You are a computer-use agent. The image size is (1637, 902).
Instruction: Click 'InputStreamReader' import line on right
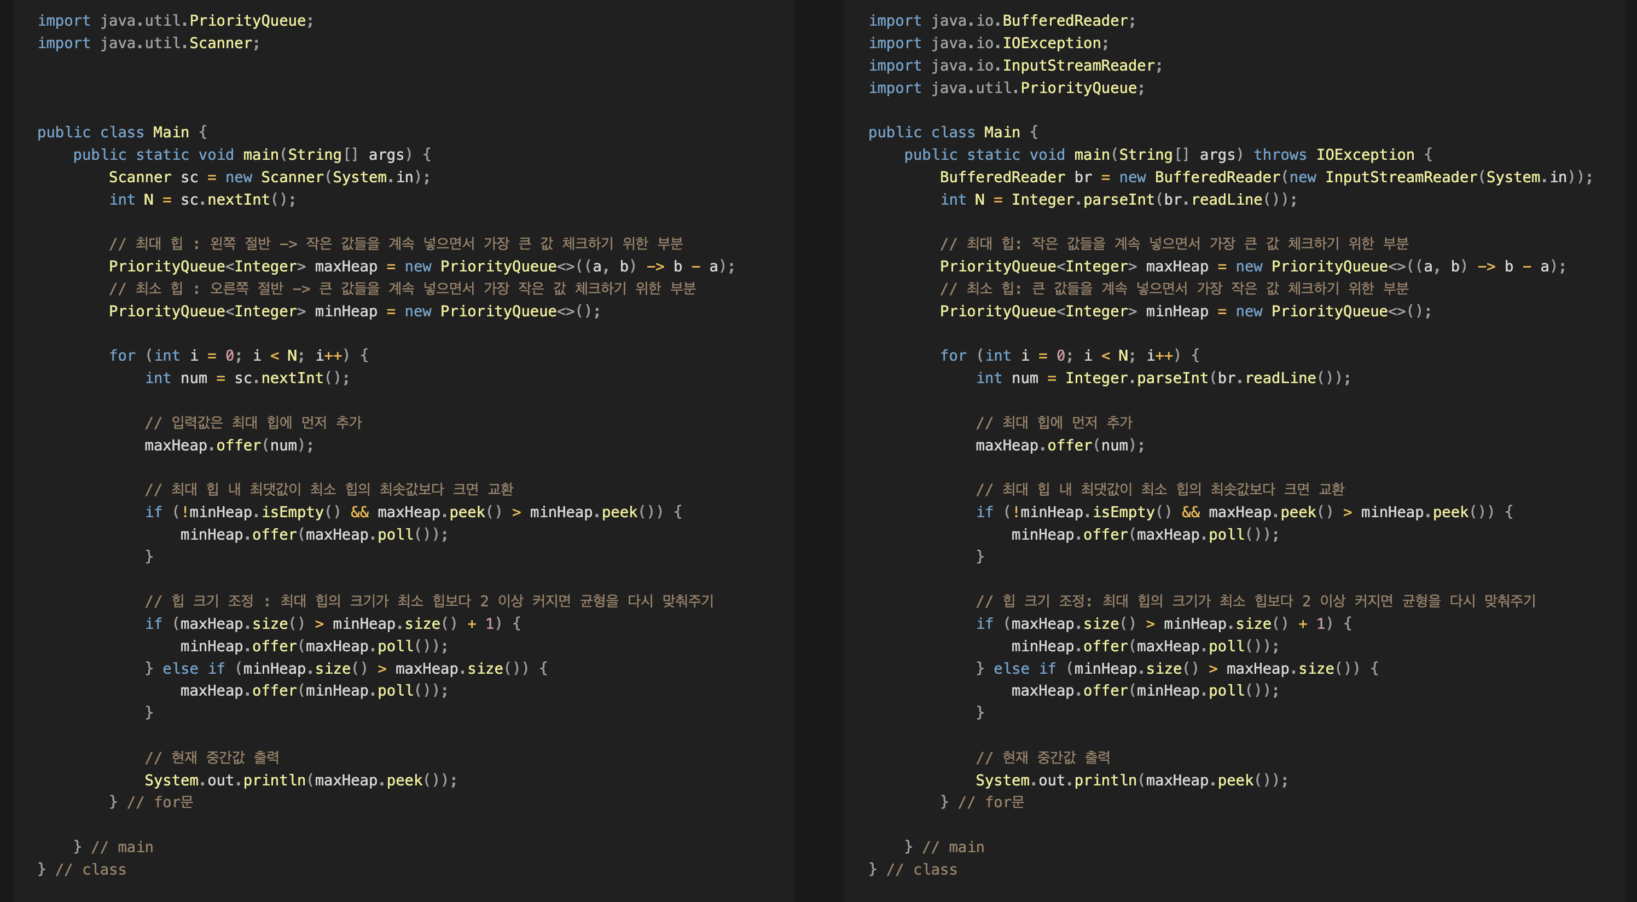[1078, 66]
